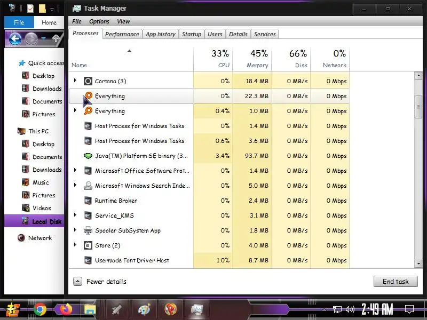Switch to the App history tab

161,34
